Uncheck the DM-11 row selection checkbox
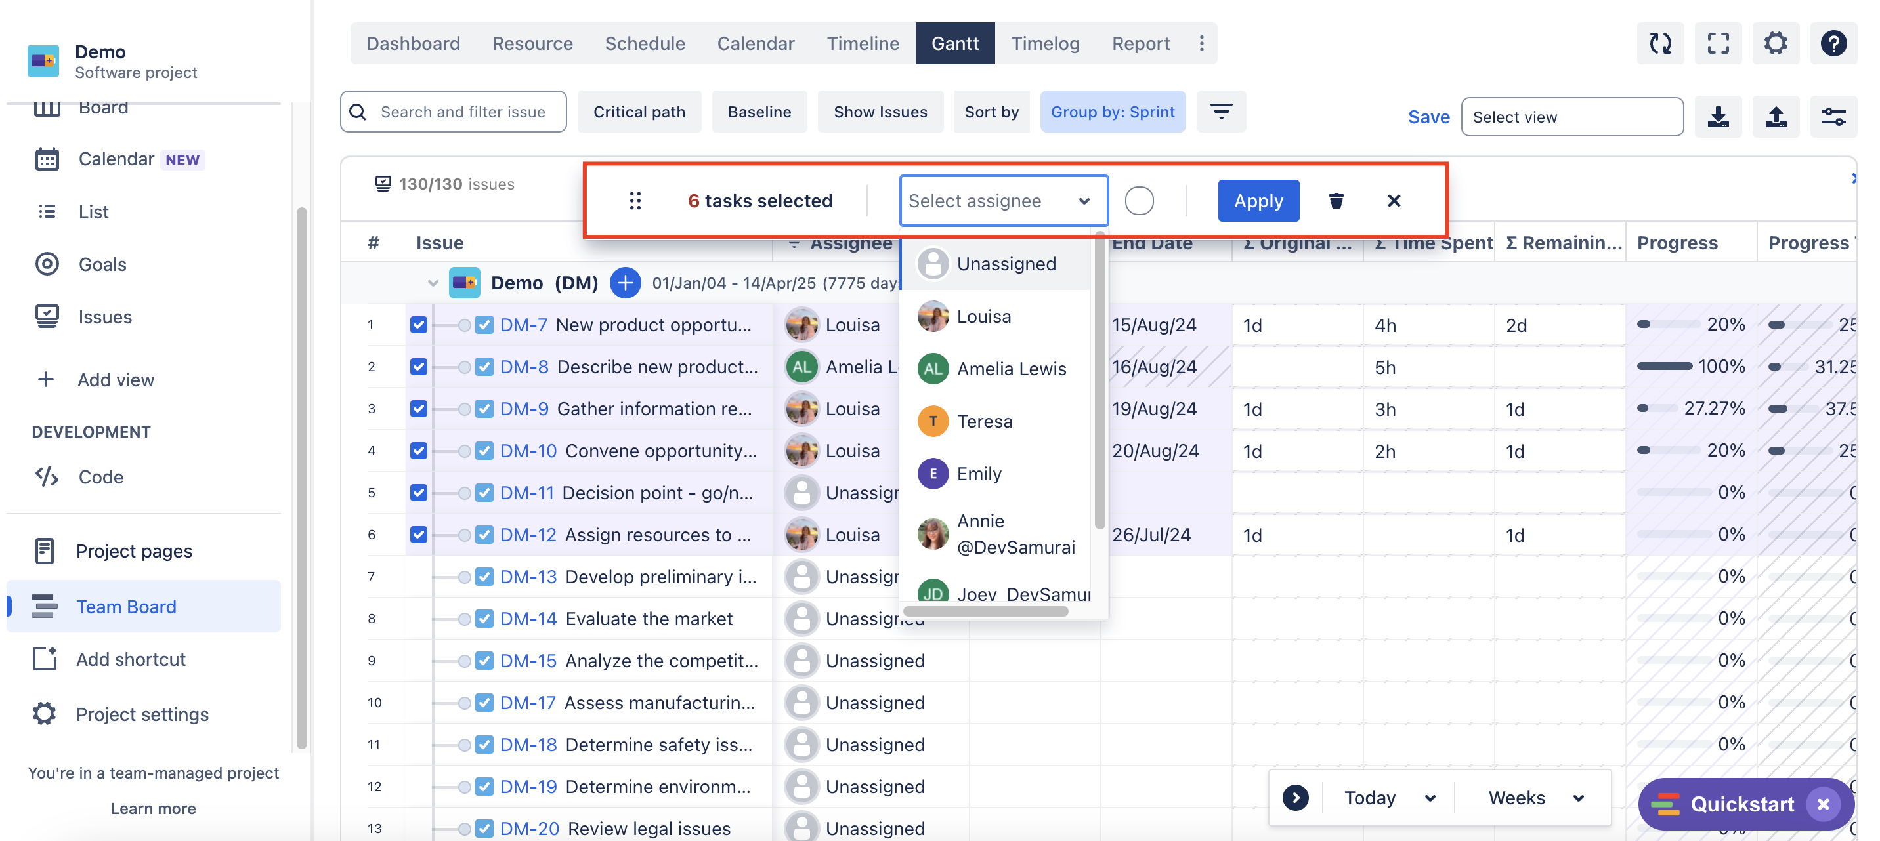 click(x=418, y=493)
